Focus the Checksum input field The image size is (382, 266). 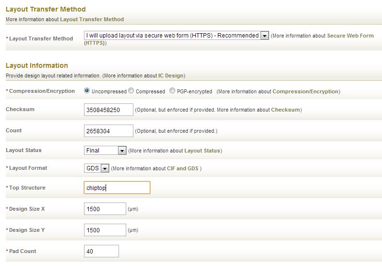pyautogui.click(x=108, y=110)
